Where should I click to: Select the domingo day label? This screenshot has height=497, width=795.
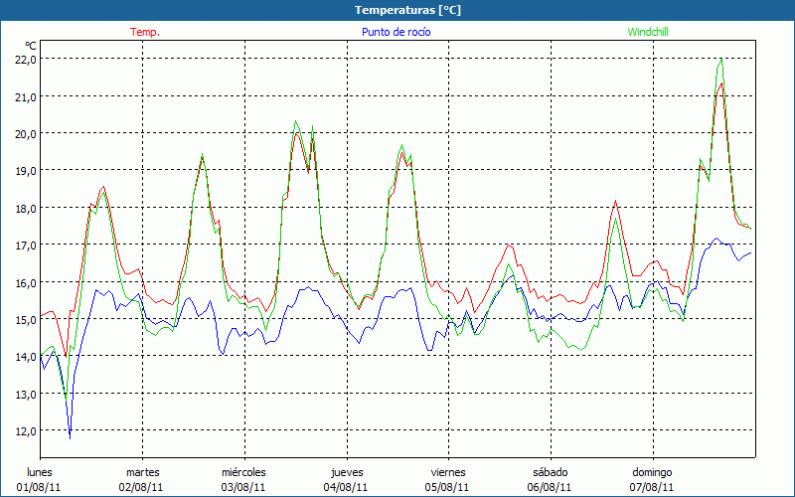[652, 472]
